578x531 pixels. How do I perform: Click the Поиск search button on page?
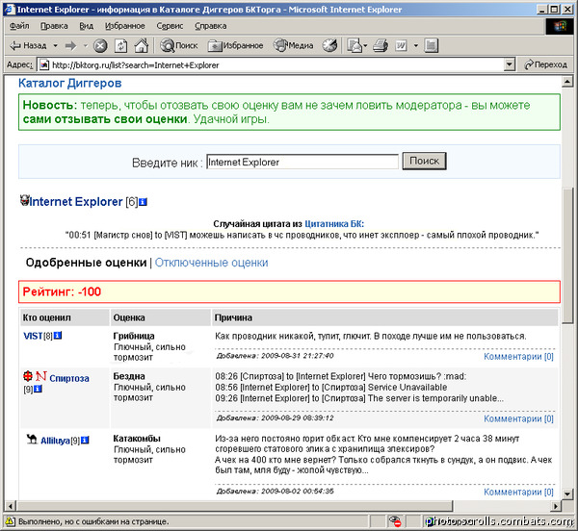click(x=424, y=161)
